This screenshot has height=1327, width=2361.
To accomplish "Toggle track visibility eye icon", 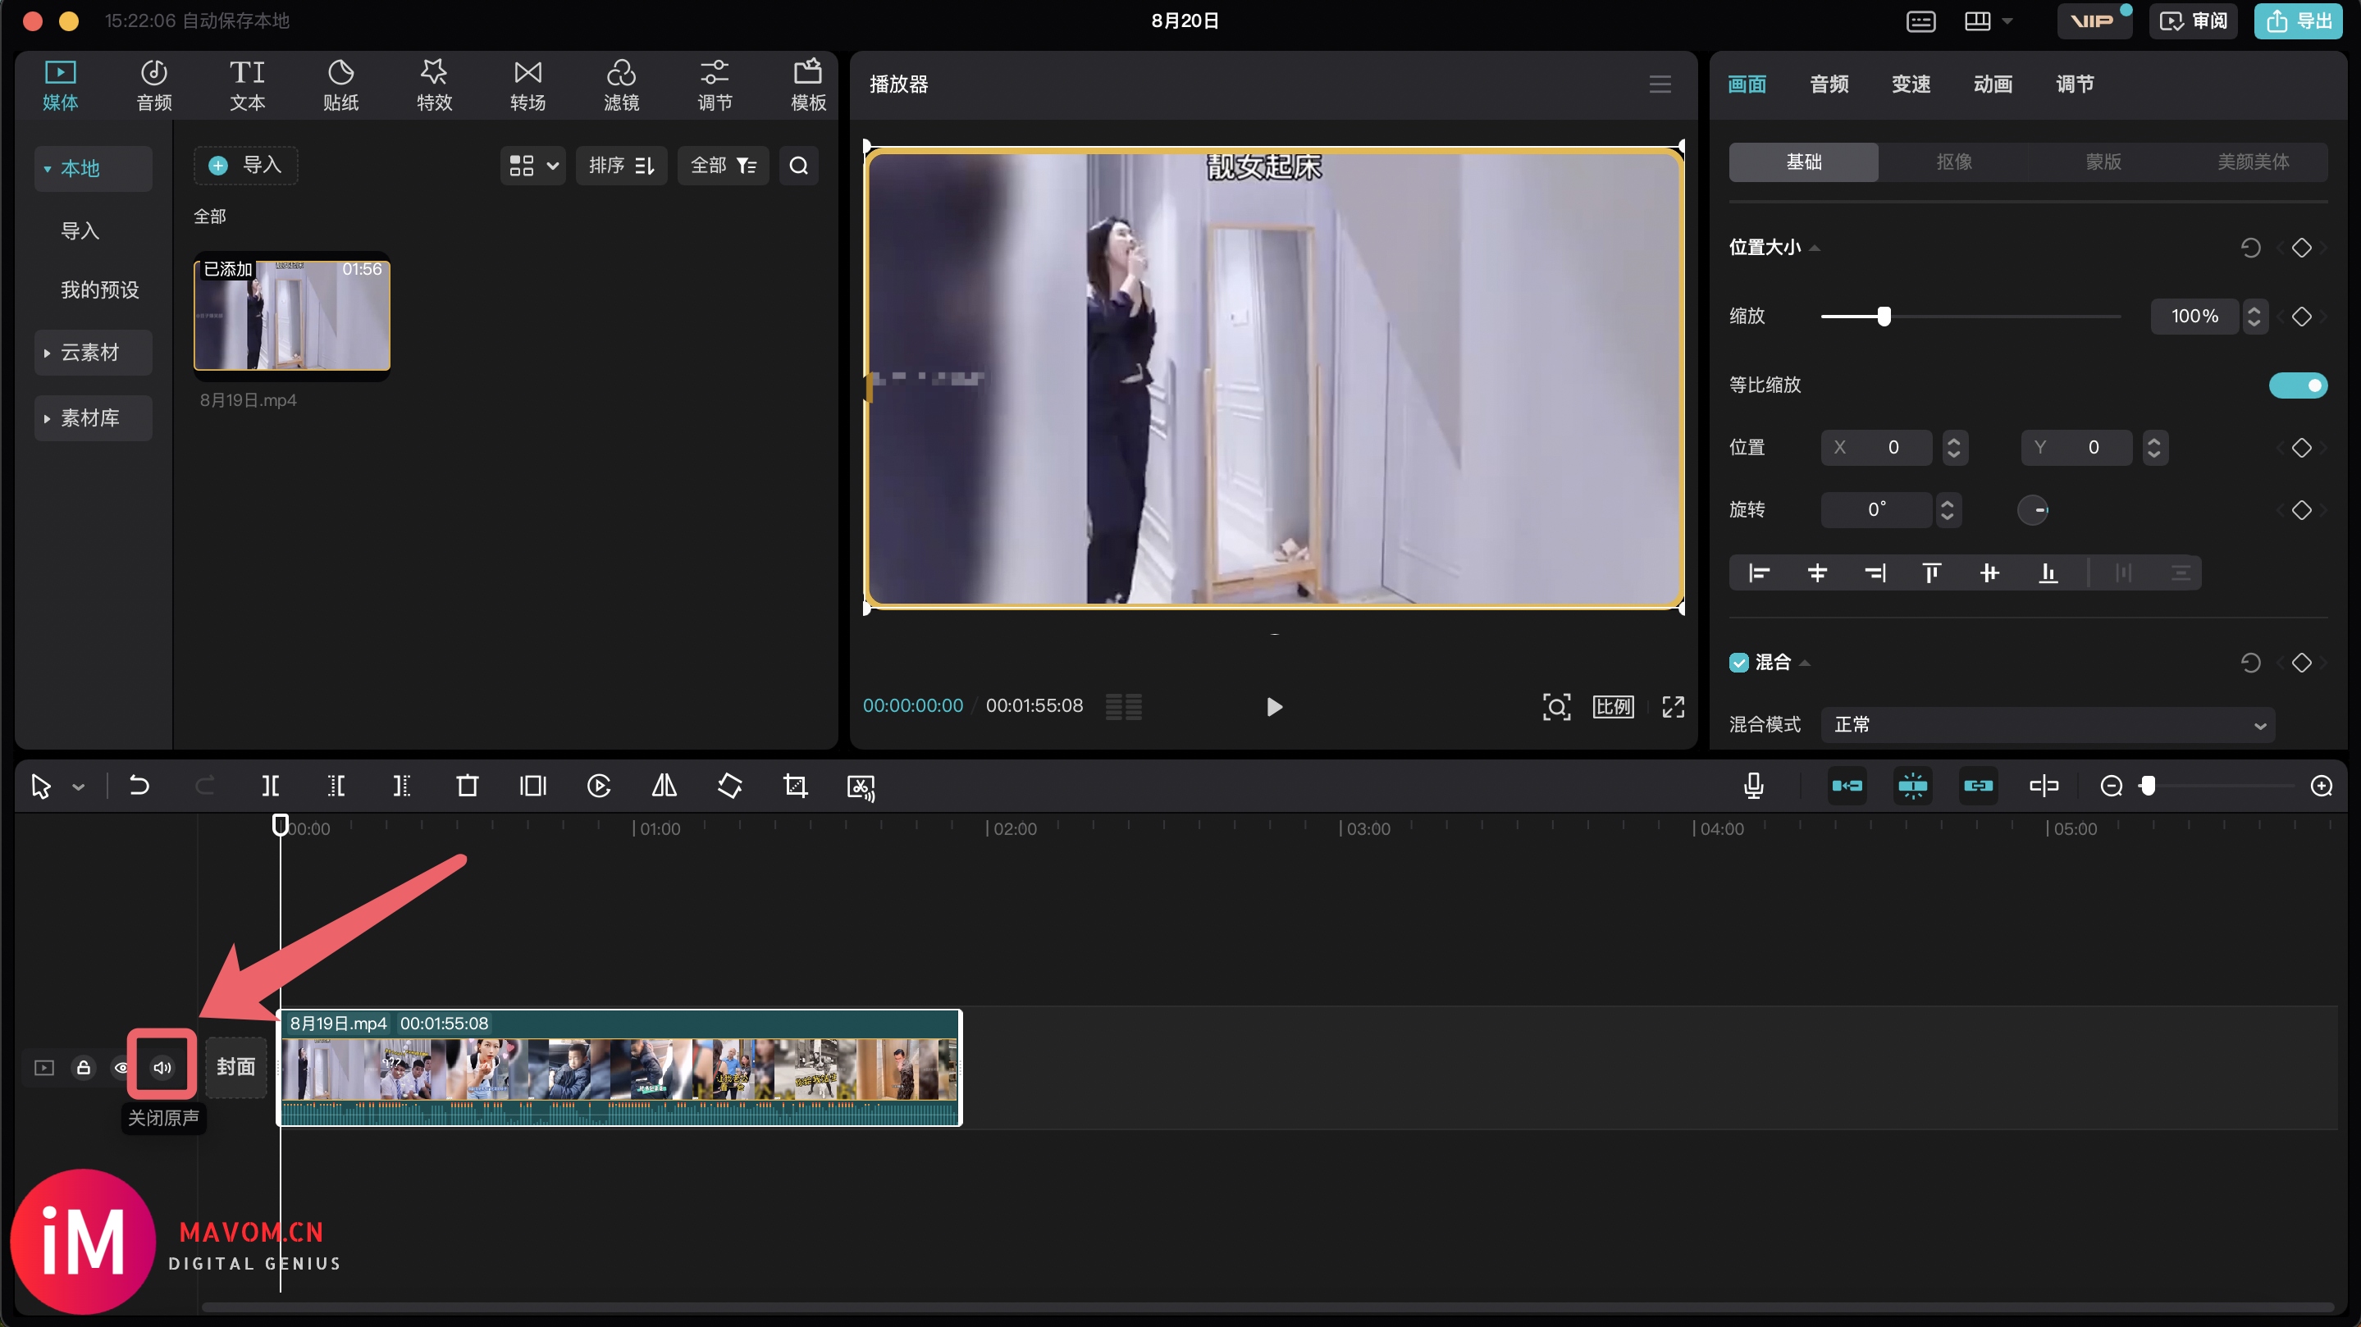I will pyautogui.click(x=121, y=1067).
